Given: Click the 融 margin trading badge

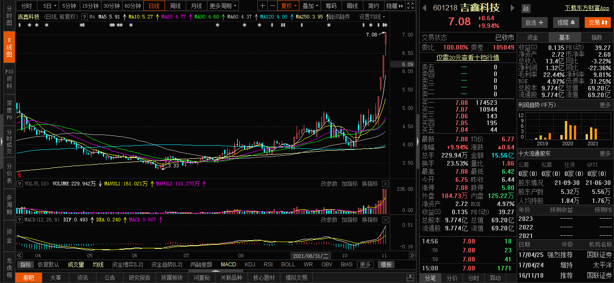Looking at the screenshot, I should tap(526, 9).
